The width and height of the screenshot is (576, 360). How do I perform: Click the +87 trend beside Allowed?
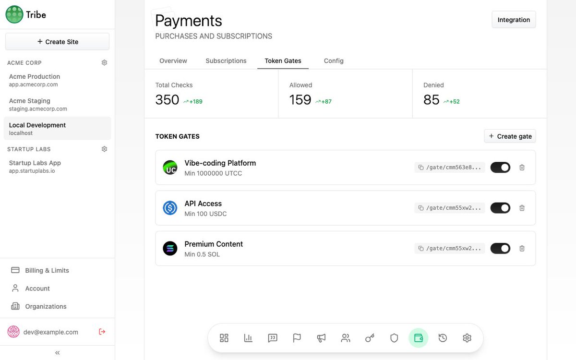[324, 102]
